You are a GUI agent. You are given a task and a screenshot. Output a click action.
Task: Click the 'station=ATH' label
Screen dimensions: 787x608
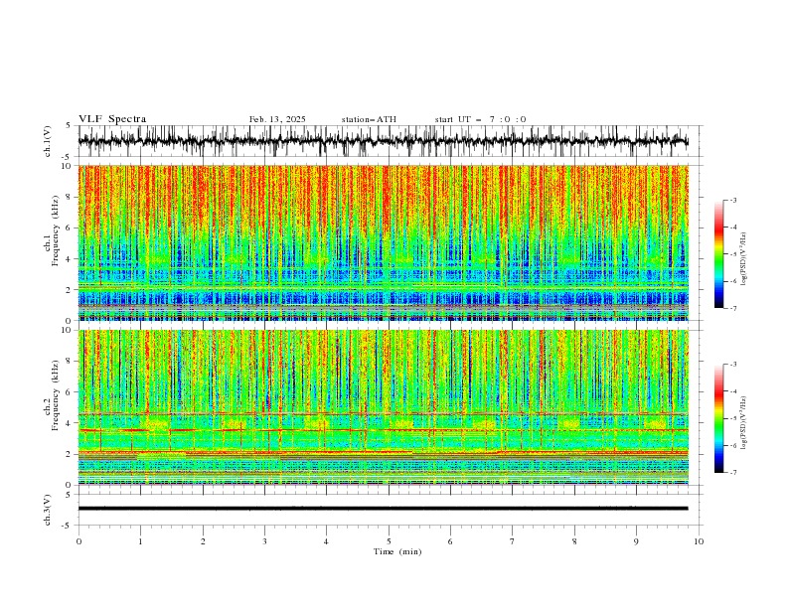click(369, 119)
